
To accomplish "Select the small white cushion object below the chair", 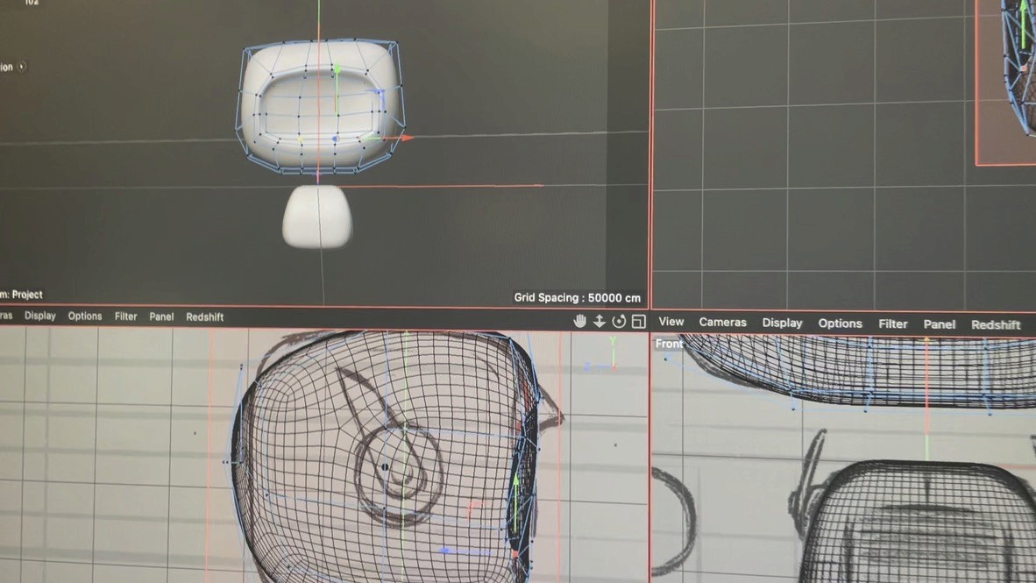I will (x=316, y=217).
